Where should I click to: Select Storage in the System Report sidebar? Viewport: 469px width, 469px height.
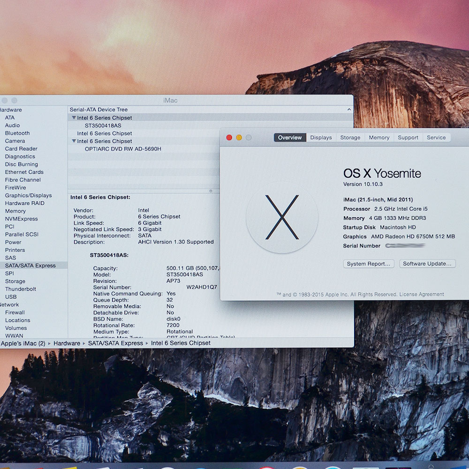[x=15, y=281]
